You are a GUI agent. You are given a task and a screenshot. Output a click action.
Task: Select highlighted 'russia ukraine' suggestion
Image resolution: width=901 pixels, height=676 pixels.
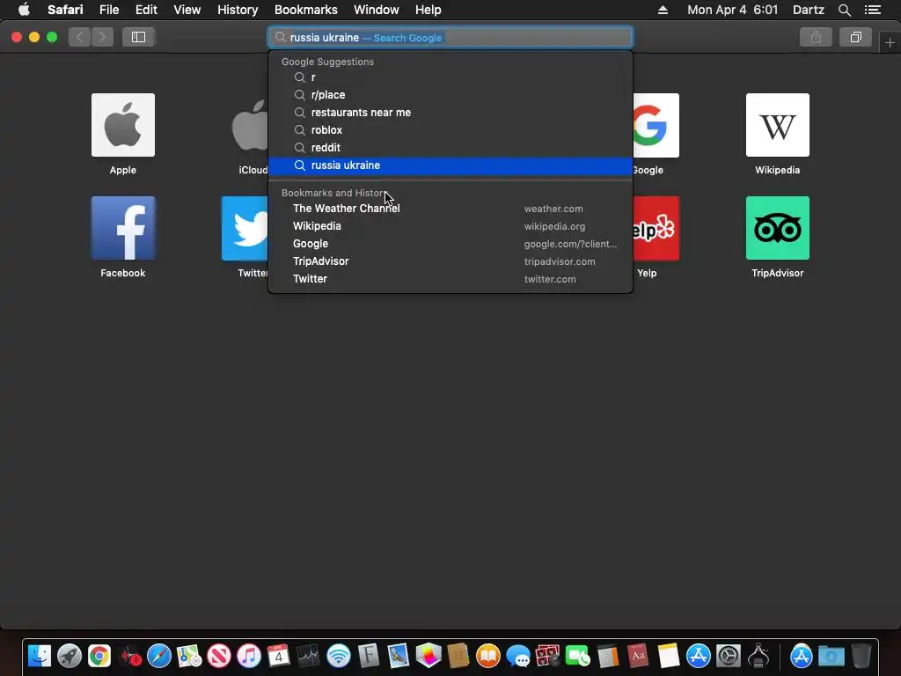[x=450, y=165]
